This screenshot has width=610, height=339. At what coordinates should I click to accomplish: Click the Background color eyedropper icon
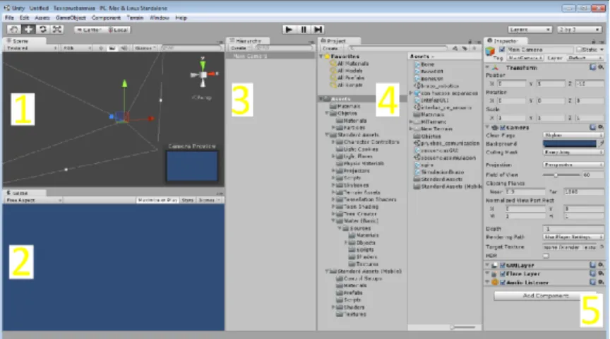601,143
